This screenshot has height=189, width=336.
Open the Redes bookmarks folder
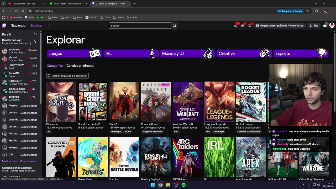[53, 18]
